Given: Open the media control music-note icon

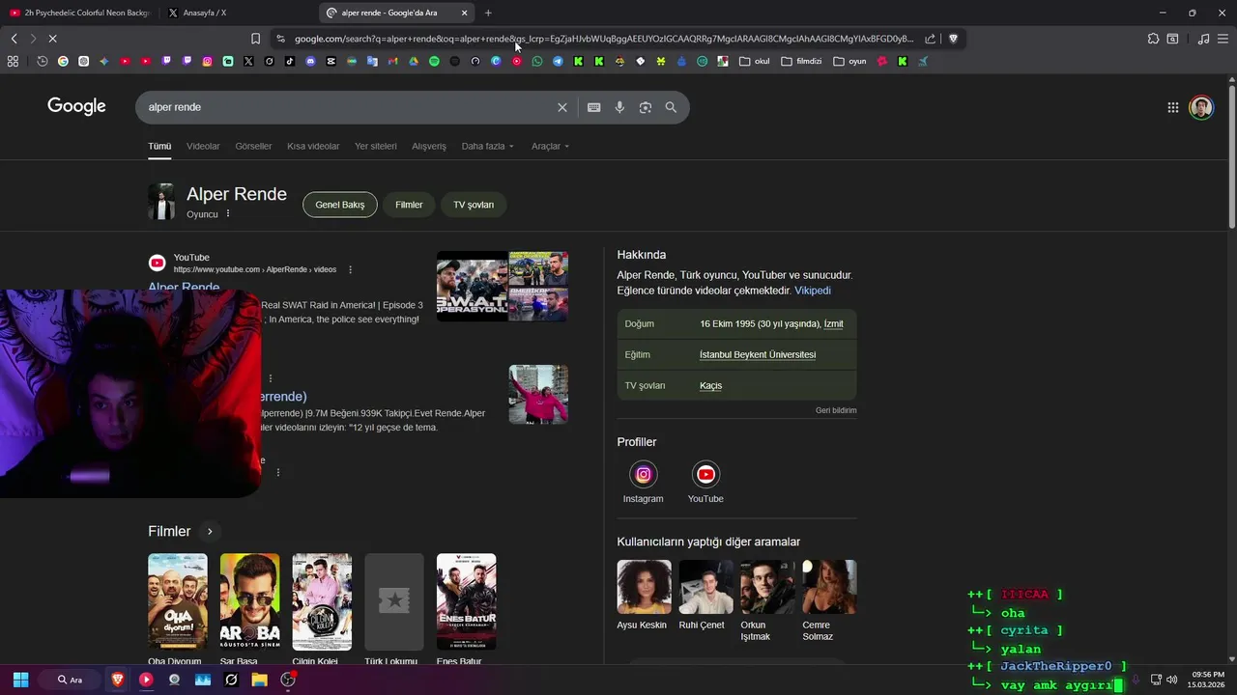Looking at the screenshot, I should tap(1203, 39).
